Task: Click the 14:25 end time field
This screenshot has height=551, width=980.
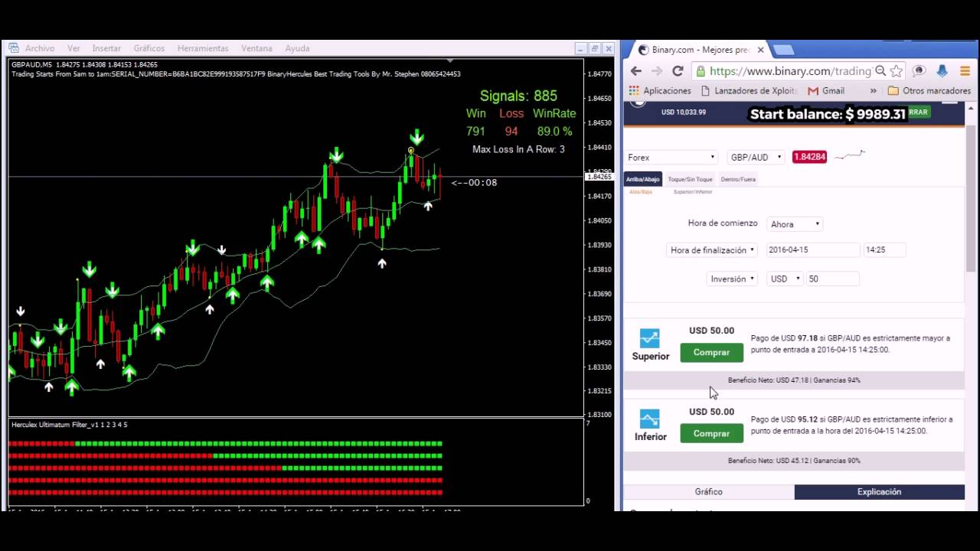Action: tap(884, 249)
